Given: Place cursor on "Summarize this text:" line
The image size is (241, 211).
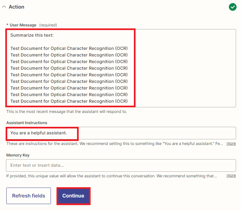Looking at the screenshot, I should point(32,35).
